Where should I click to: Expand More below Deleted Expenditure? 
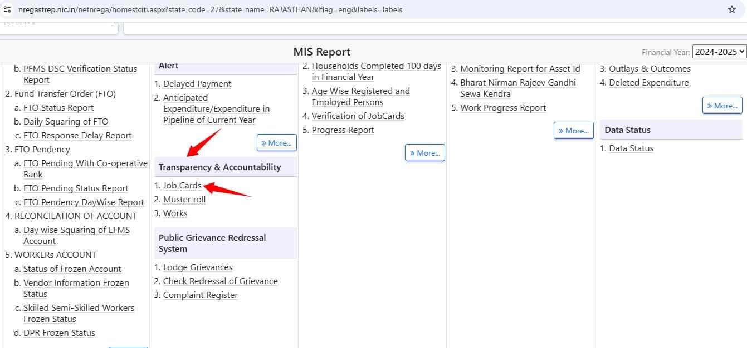722,106
